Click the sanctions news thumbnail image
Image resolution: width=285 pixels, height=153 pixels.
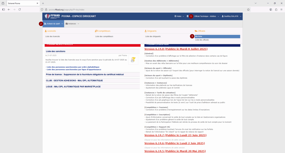click(133, 60)
